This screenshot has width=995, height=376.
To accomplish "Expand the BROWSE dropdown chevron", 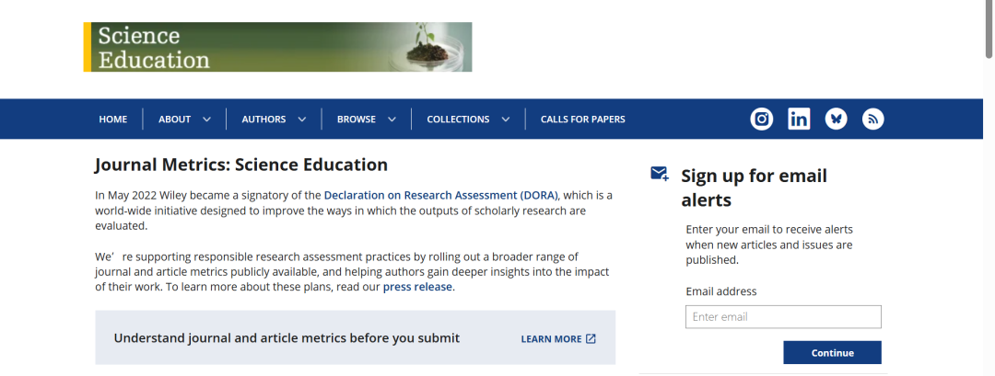I will [392, 119].
